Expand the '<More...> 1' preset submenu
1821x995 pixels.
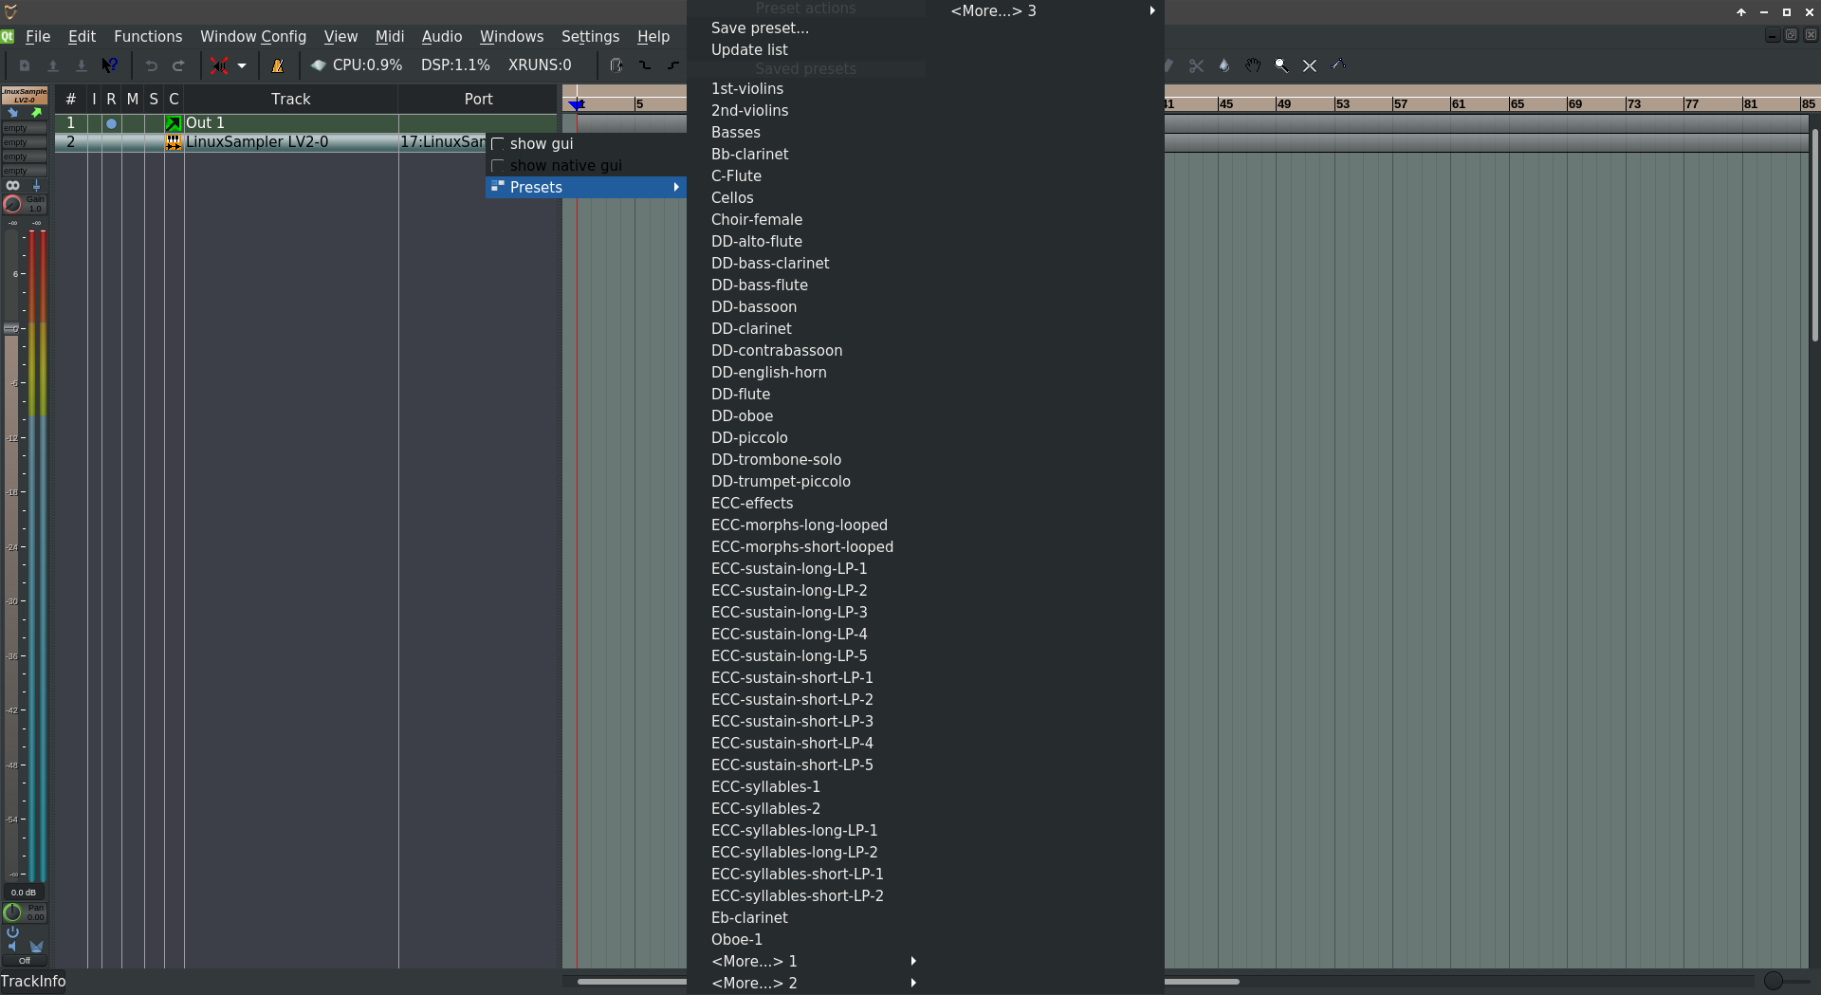pos(754,961)
